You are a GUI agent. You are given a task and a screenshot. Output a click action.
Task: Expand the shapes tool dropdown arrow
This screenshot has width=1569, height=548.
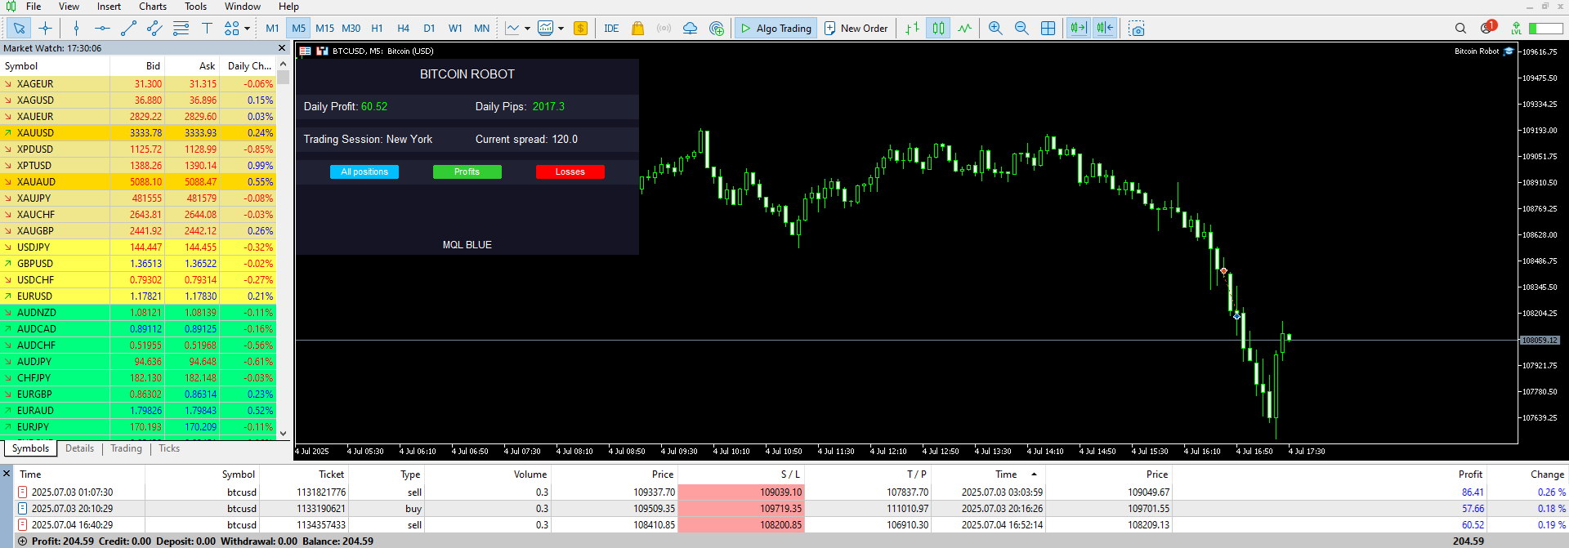point(248,29)
